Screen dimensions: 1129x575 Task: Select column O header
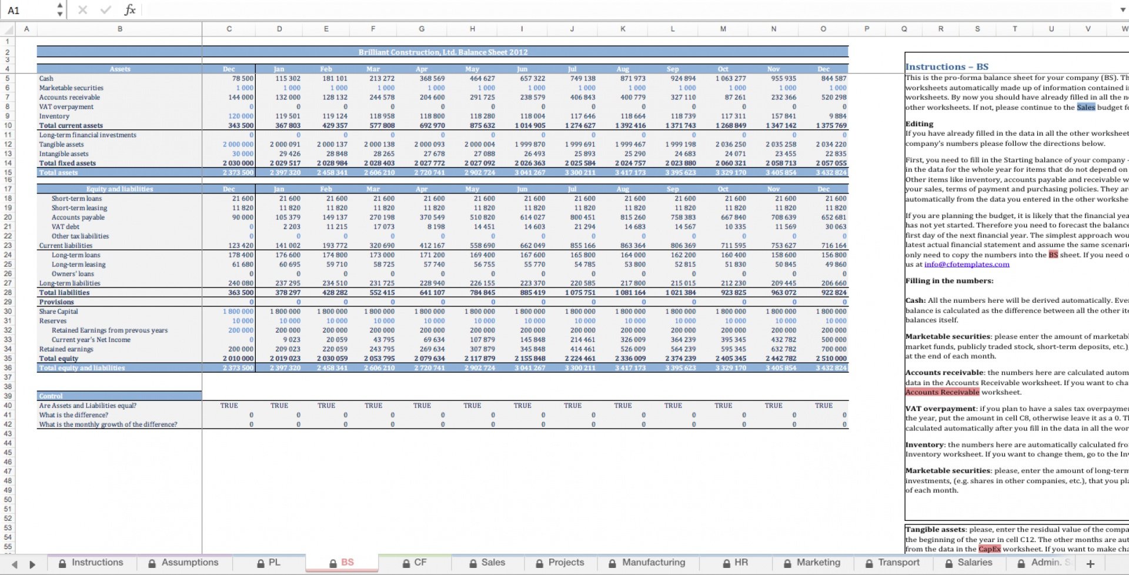pos(823,29)
